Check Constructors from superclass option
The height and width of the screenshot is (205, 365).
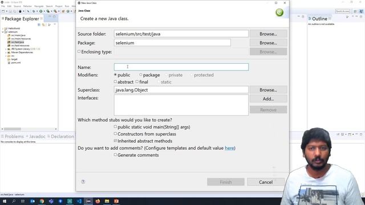click(115, 134)
